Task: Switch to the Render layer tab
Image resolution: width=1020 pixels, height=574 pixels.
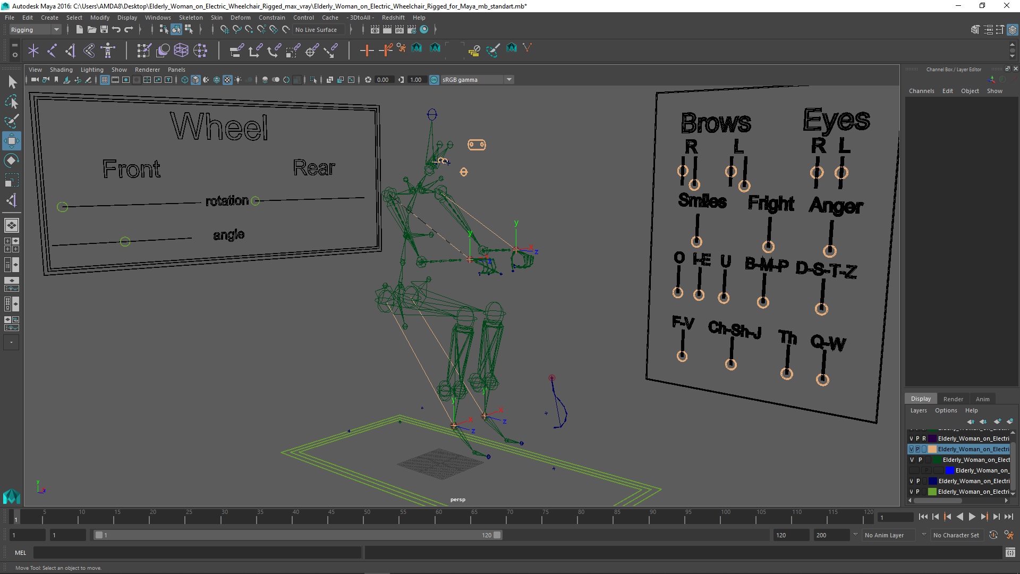Action: (953, 399)
